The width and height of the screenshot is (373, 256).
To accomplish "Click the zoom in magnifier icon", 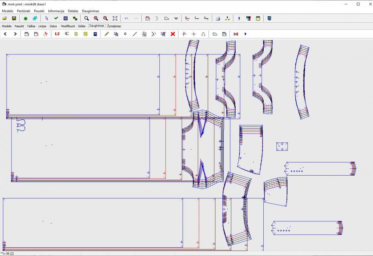I will coord(96,18).
